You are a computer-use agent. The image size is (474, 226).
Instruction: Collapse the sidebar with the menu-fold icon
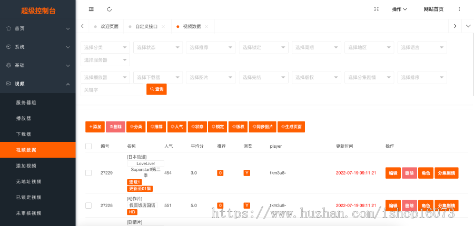click(91, 9)
